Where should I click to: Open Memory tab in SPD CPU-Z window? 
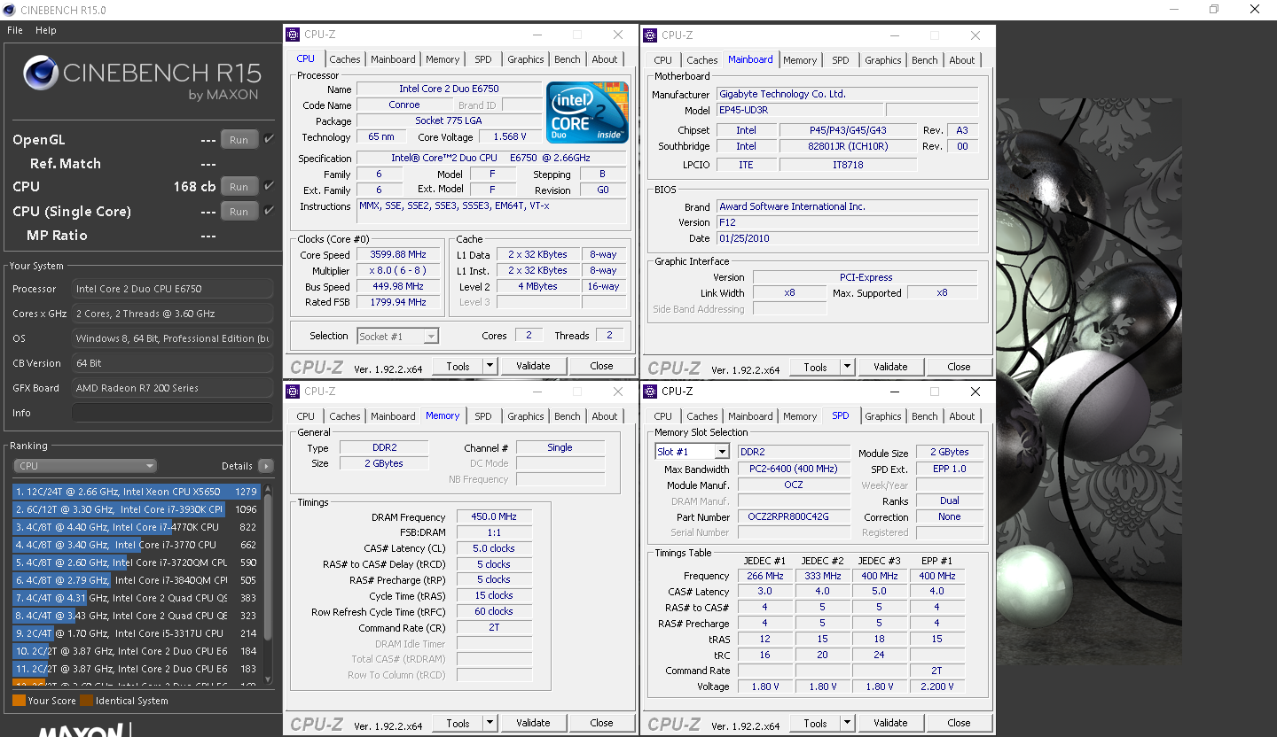800,416
